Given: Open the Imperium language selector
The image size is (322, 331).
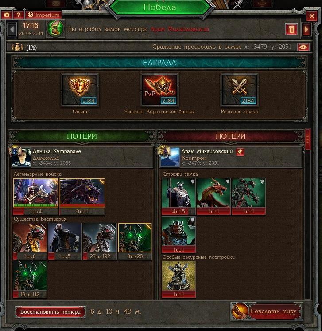Looking at the screenshot, I should point(44,15).
